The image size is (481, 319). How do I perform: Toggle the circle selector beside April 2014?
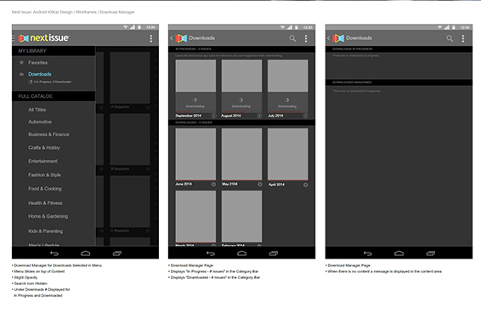click(x=306, y=185)
